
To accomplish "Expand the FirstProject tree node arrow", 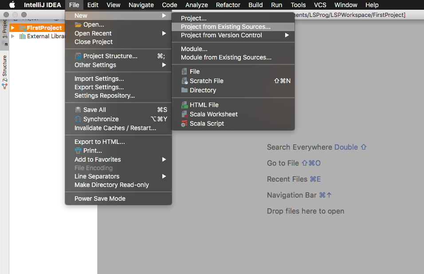I will [13, 28].
